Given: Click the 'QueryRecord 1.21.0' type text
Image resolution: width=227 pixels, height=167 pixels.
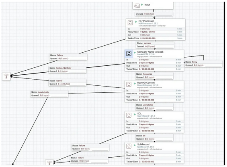Looking at the screenshot, I should click(146, 116).
